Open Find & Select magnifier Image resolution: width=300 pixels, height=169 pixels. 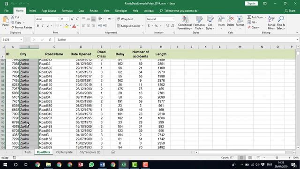pyautogui.click(x=281, y=23)
